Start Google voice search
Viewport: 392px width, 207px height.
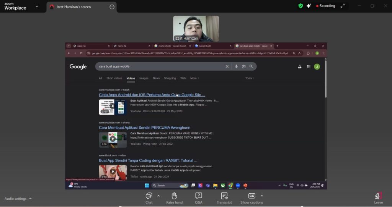click(x=236, y=66)
